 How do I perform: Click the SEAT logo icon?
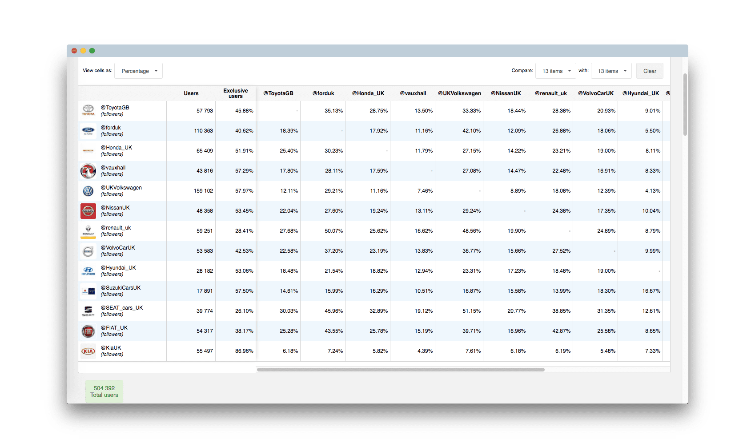point(88,311)
